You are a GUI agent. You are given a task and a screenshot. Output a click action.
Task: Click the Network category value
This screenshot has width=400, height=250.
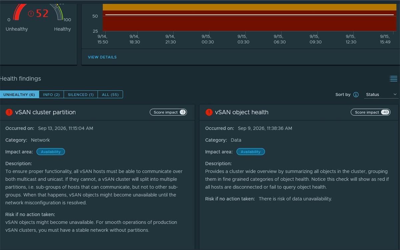(40, 140)
